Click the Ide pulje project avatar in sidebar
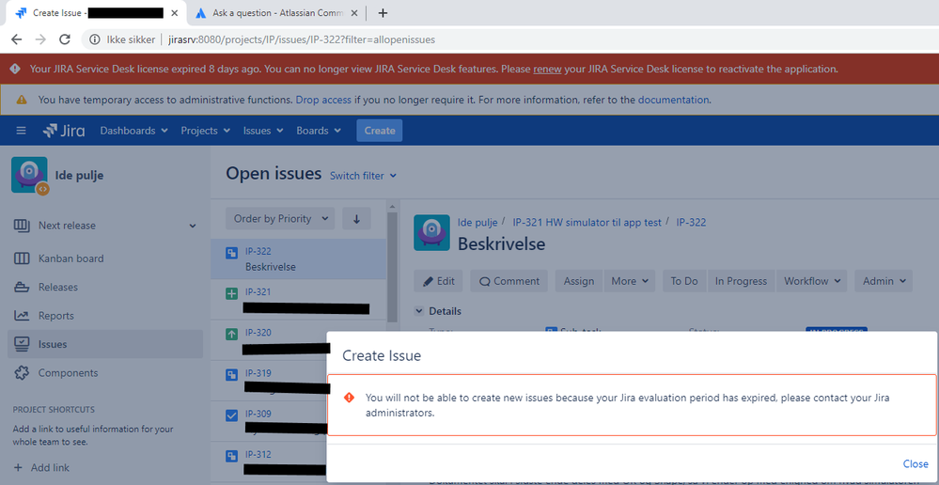This screenshot has width=939, height=485. [x=29, y=176]
